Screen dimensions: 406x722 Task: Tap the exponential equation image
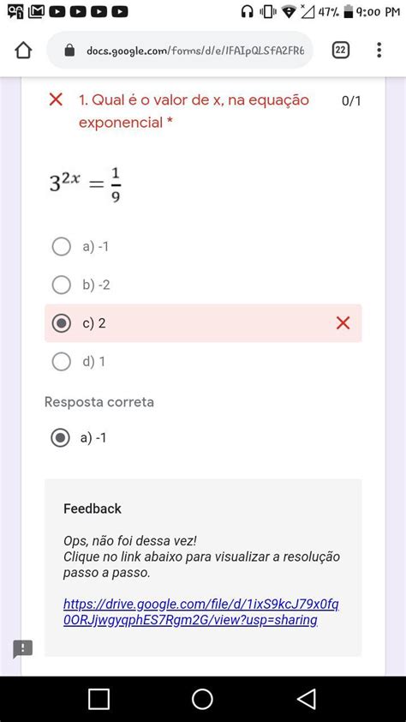point(86,184)
